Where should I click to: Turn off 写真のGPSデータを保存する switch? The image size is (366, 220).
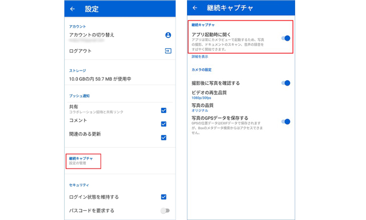pos(286,121)
